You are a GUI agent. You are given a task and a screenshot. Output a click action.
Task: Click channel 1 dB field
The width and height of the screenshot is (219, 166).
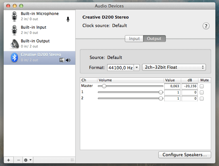pyautogui.click(x=189, y=92)
